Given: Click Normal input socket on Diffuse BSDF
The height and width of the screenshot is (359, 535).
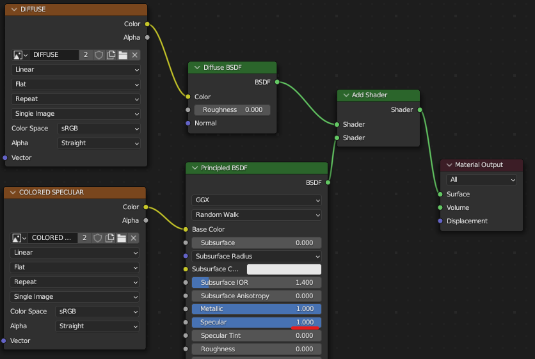Looking at the screenshot, I should point(188,124).
